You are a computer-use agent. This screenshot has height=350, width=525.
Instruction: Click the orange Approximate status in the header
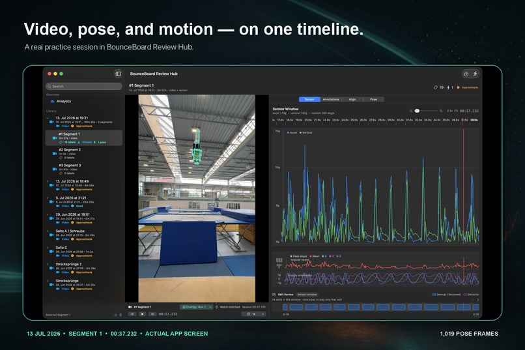tap(468, 87)
